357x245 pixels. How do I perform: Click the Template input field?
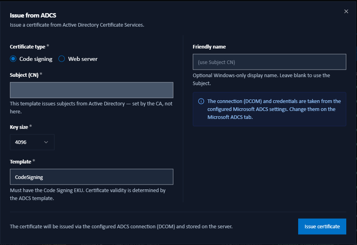91,177
